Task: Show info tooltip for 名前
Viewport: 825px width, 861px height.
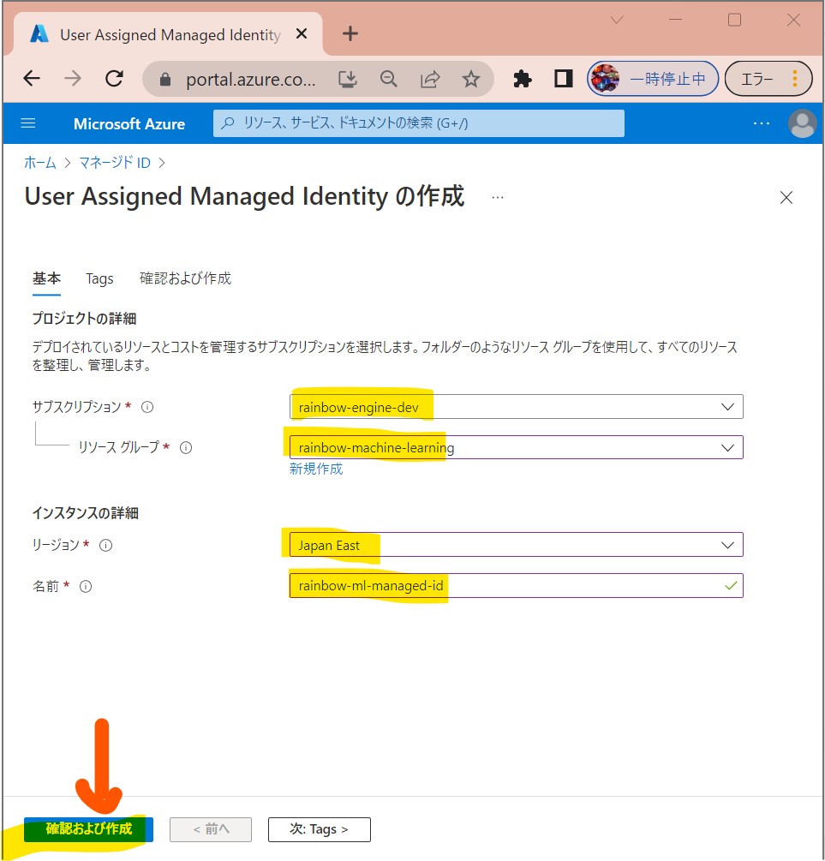Action: 86,587
